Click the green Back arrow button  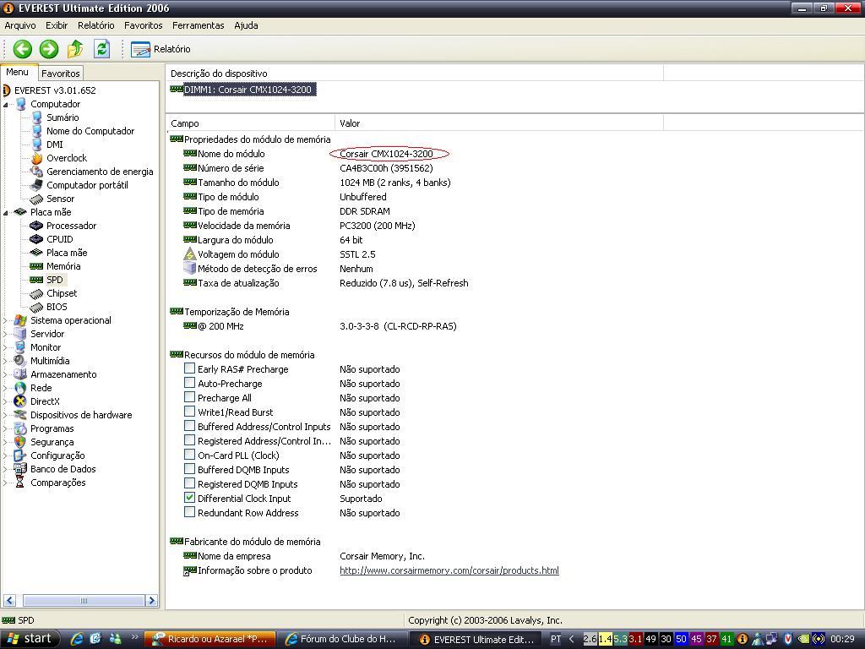point(23,49)
